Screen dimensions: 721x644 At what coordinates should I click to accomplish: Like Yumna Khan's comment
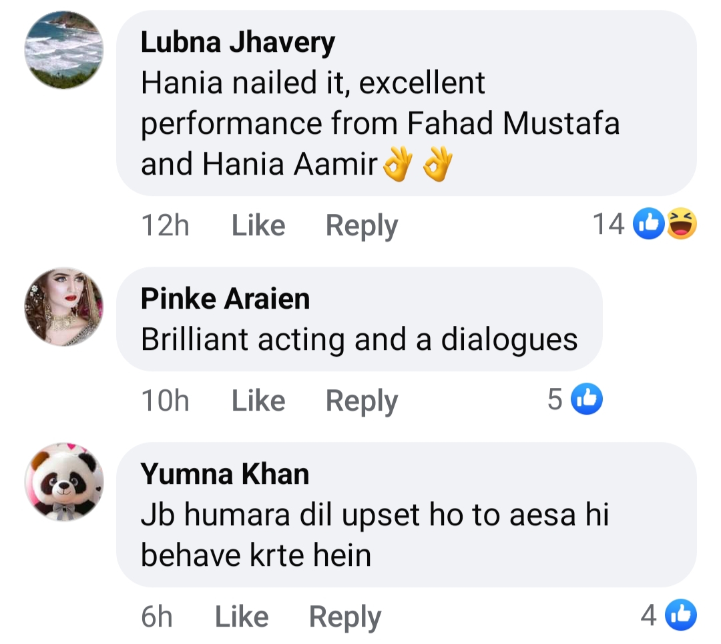[x=241, y=617]
